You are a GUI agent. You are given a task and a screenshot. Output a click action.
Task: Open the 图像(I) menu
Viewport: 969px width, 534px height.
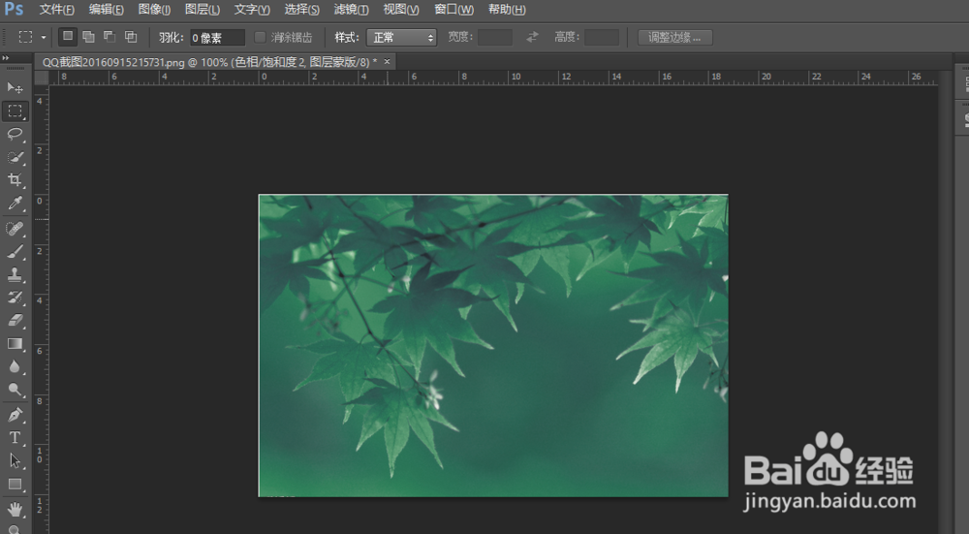tap(154, 10)
